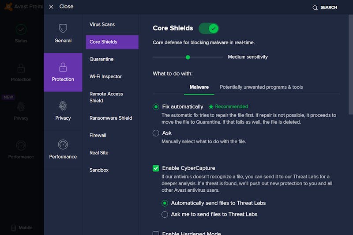Click the SEARCH text label

point(329,8)
